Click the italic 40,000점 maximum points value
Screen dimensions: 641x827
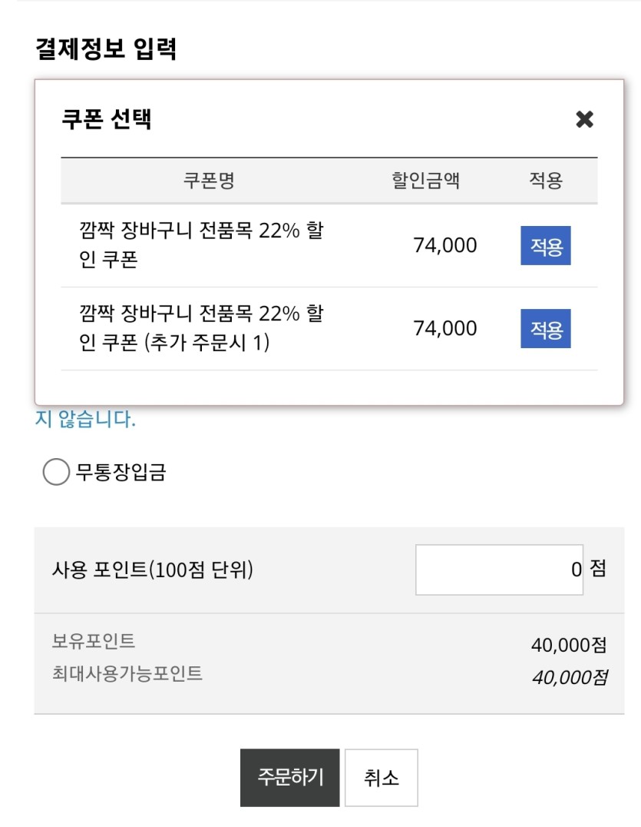(x=570, y=677)
